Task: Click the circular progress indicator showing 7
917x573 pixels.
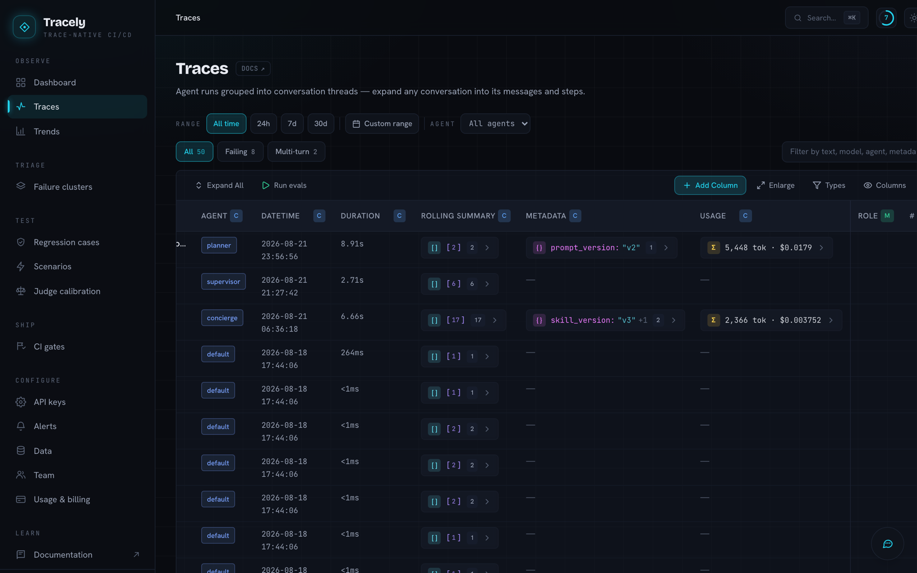Action: click(x=886, y=18)
